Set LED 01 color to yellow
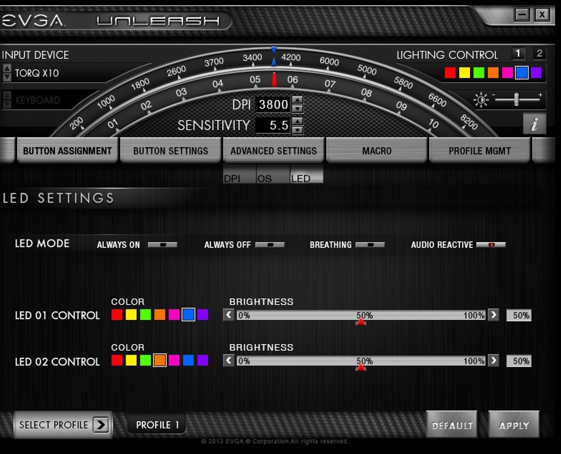Screen dimensions: 561x454 click(131, 315)
